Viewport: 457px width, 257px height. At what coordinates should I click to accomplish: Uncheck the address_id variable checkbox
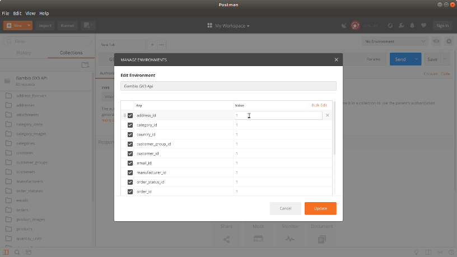click(x=130, y=115)
